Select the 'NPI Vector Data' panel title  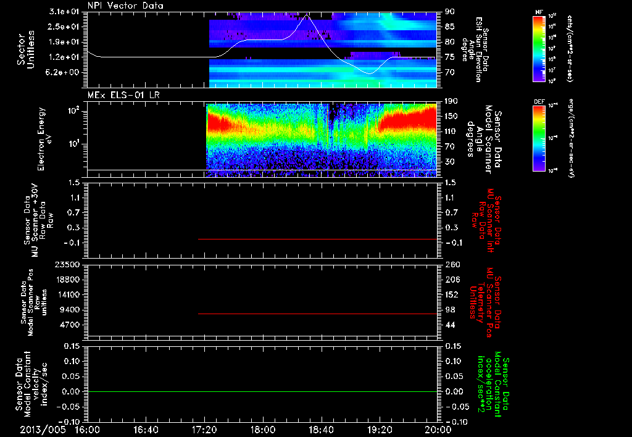tap(125, 6)
